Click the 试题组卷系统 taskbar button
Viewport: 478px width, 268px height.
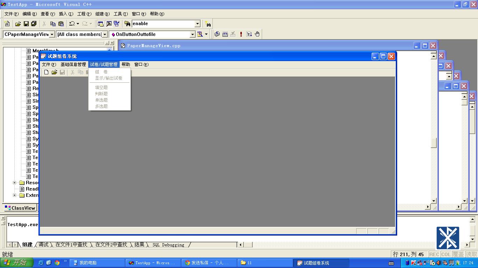coord(321,263)
